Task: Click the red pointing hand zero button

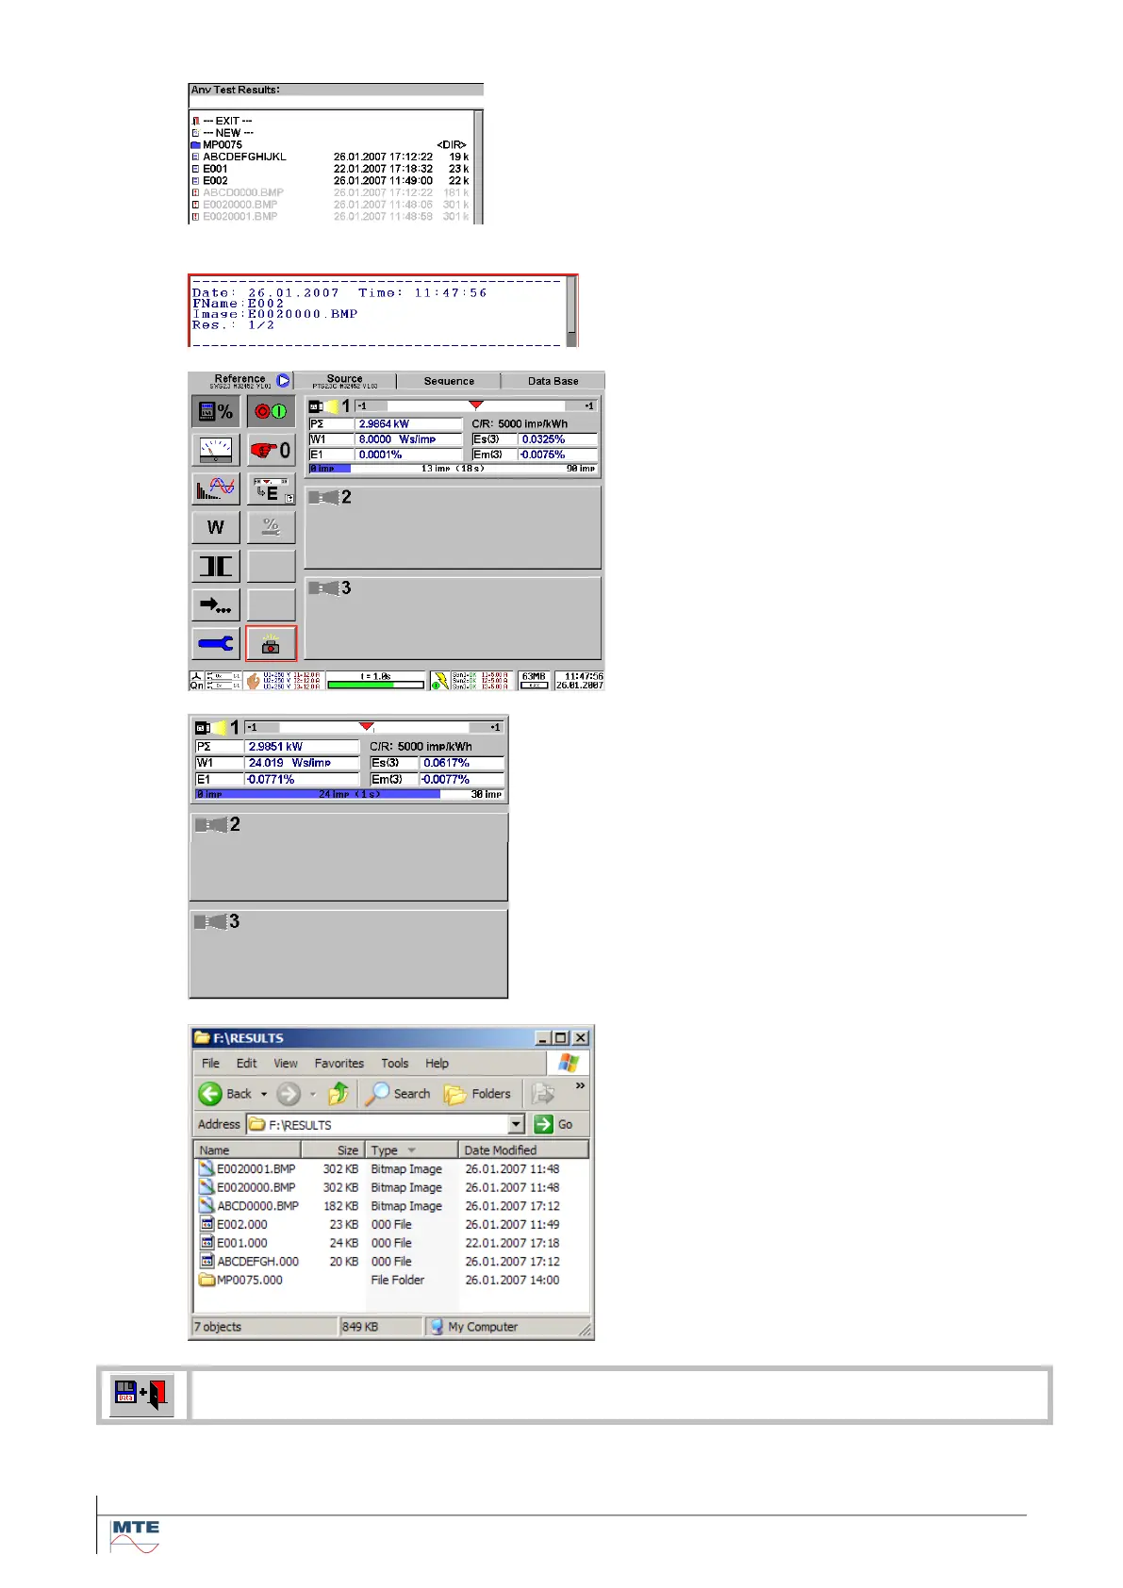Action: 272,450
